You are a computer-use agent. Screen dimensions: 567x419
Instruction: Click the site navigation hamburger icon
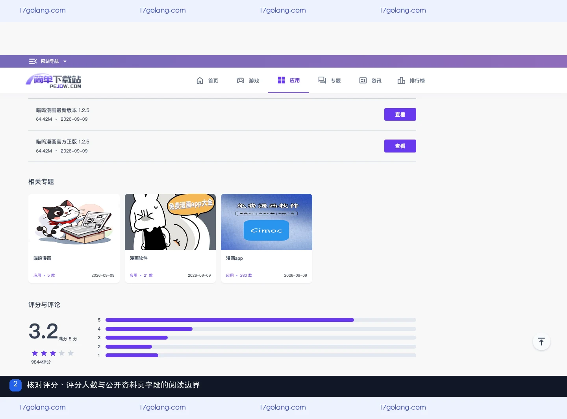[33, 61]
